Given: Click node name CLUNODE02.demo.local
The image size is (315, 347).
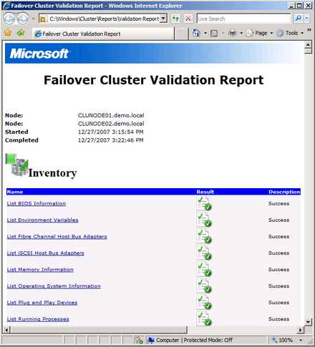Looking at the screenshot, I should (x=111, y=124).
